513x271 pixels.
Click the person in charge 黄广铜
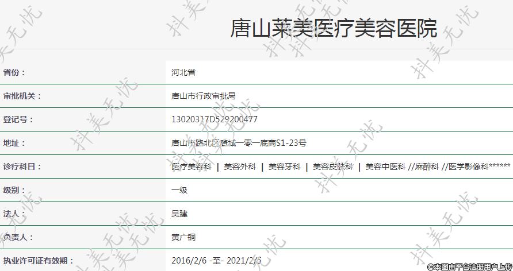click(183, 237)
